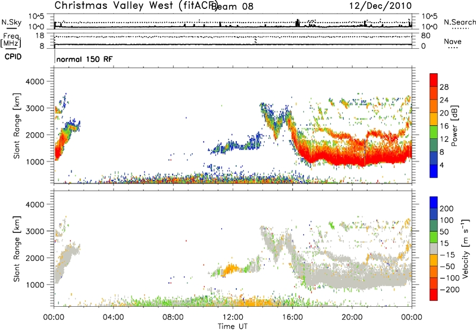Select the light green 12–16 dB power segment
The height and width of the screenshot is (330, 476).
click(434, 132)
